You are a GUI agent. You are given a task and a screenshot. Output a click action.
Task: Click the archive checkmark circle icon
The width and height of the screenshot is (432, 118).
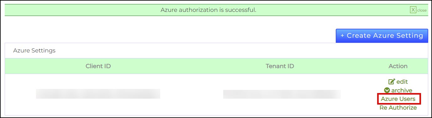[387, 90]
